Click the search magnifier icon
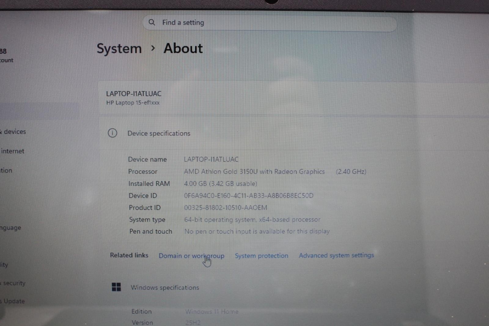The width and height of the screenshot is (489, 326). (152, 22)
